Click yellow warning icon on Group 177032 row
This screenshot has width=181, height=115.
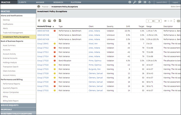click(55, 90)
